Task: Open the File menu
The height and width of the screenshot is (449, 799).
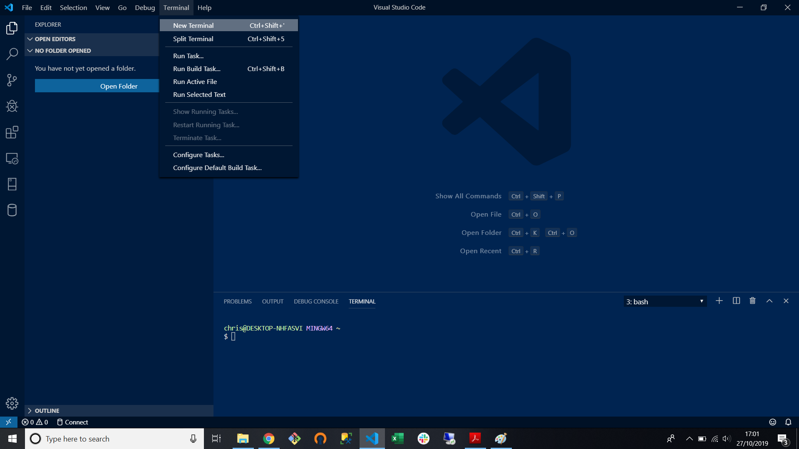Action: click(x=27, y=7)
